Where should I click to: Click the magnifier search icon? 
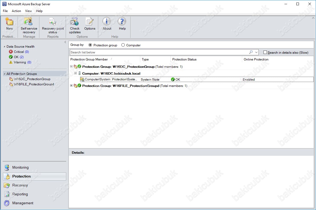point(251,52)
